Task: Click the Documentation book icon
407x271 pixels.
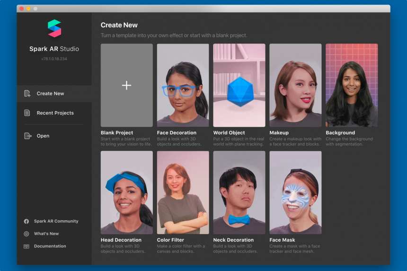Action: (27, 246)
